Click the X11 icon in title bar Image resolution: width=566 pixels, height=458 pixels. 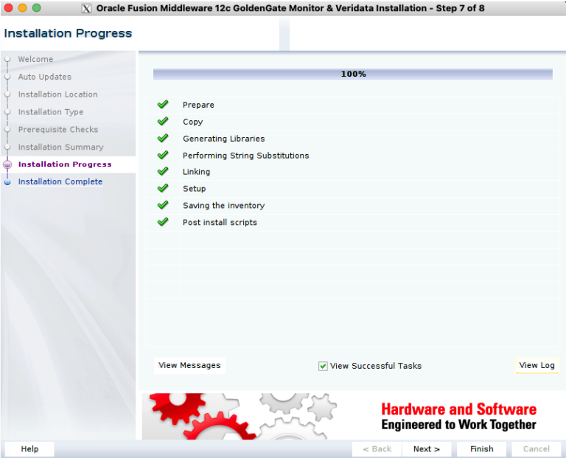tap(85, 8)
